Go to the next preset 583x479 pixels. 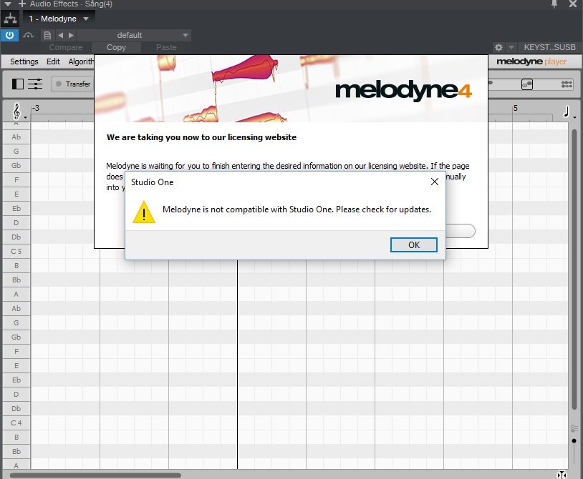[71, 35]
